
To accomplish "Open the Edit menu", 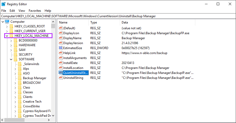I will pos(12,11).
